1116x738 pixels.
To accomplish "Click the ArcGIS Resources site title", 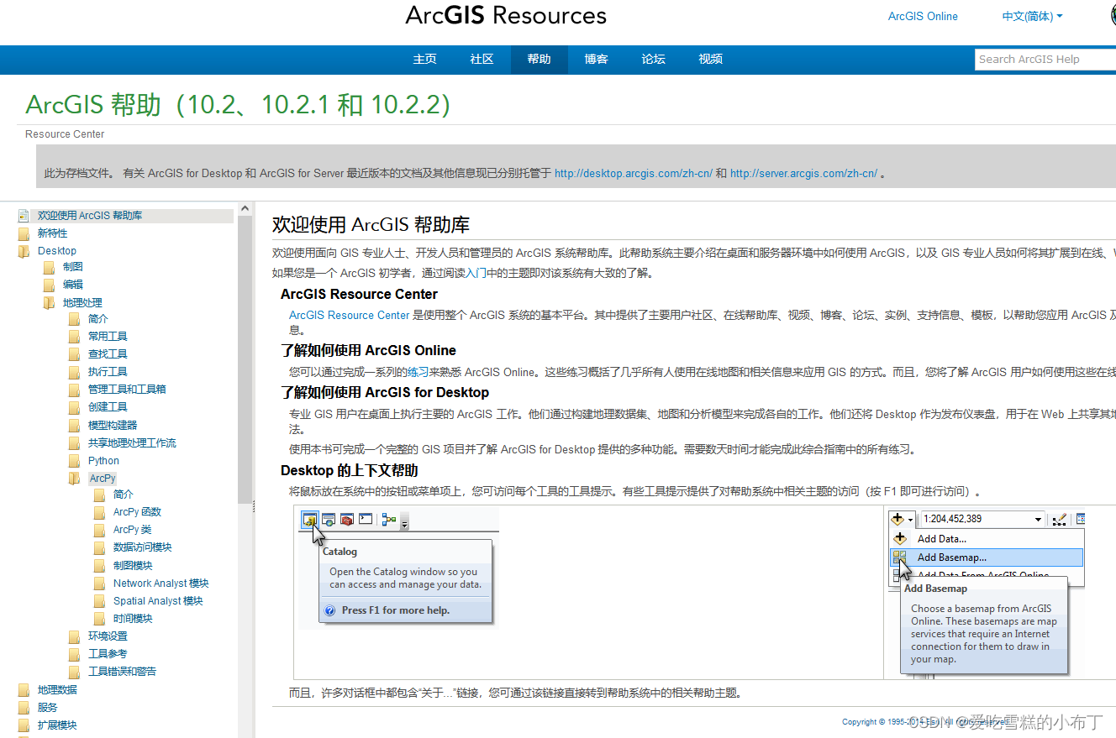I will tap(506, 15).
